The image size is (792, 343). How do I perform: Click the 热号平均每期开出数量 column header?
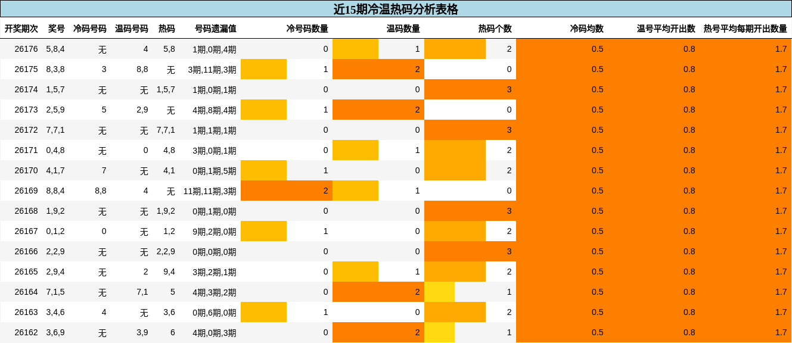point(746,29)
